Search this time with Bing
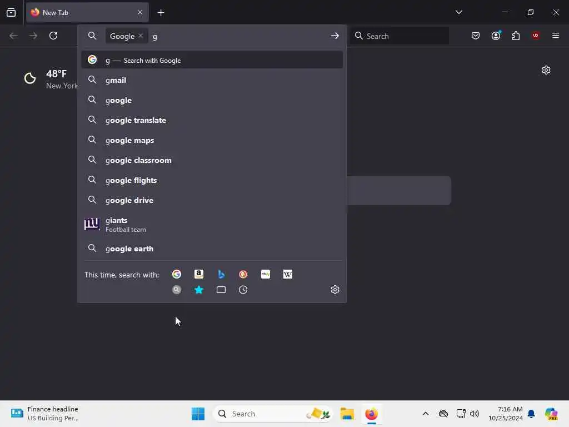 (221, 274)
